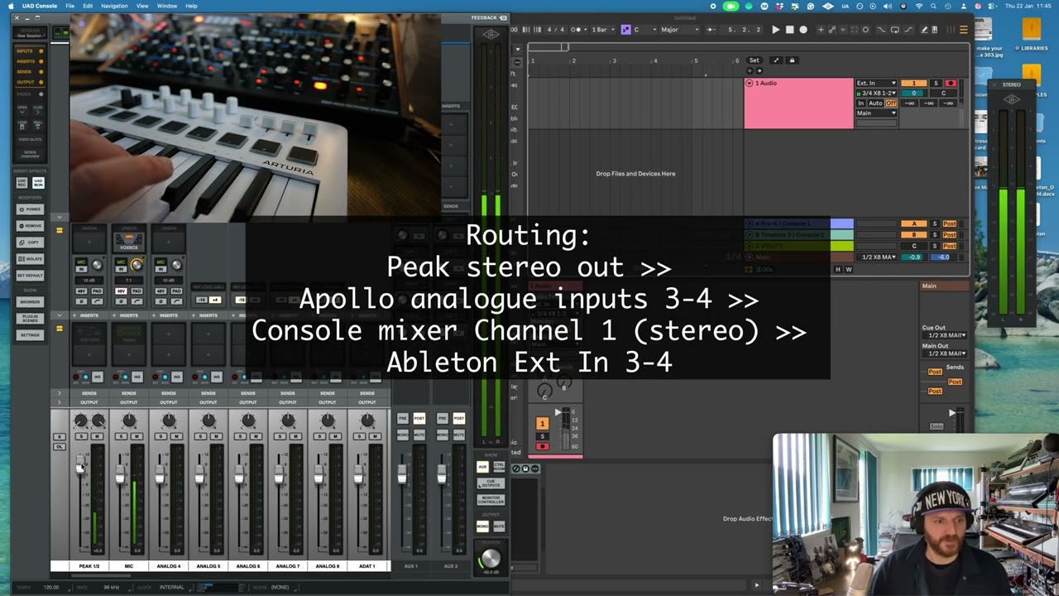Screen dimensions: 1059x596
Task: Toggle UAD REC insert effects mode
Action: coord(22,182)
